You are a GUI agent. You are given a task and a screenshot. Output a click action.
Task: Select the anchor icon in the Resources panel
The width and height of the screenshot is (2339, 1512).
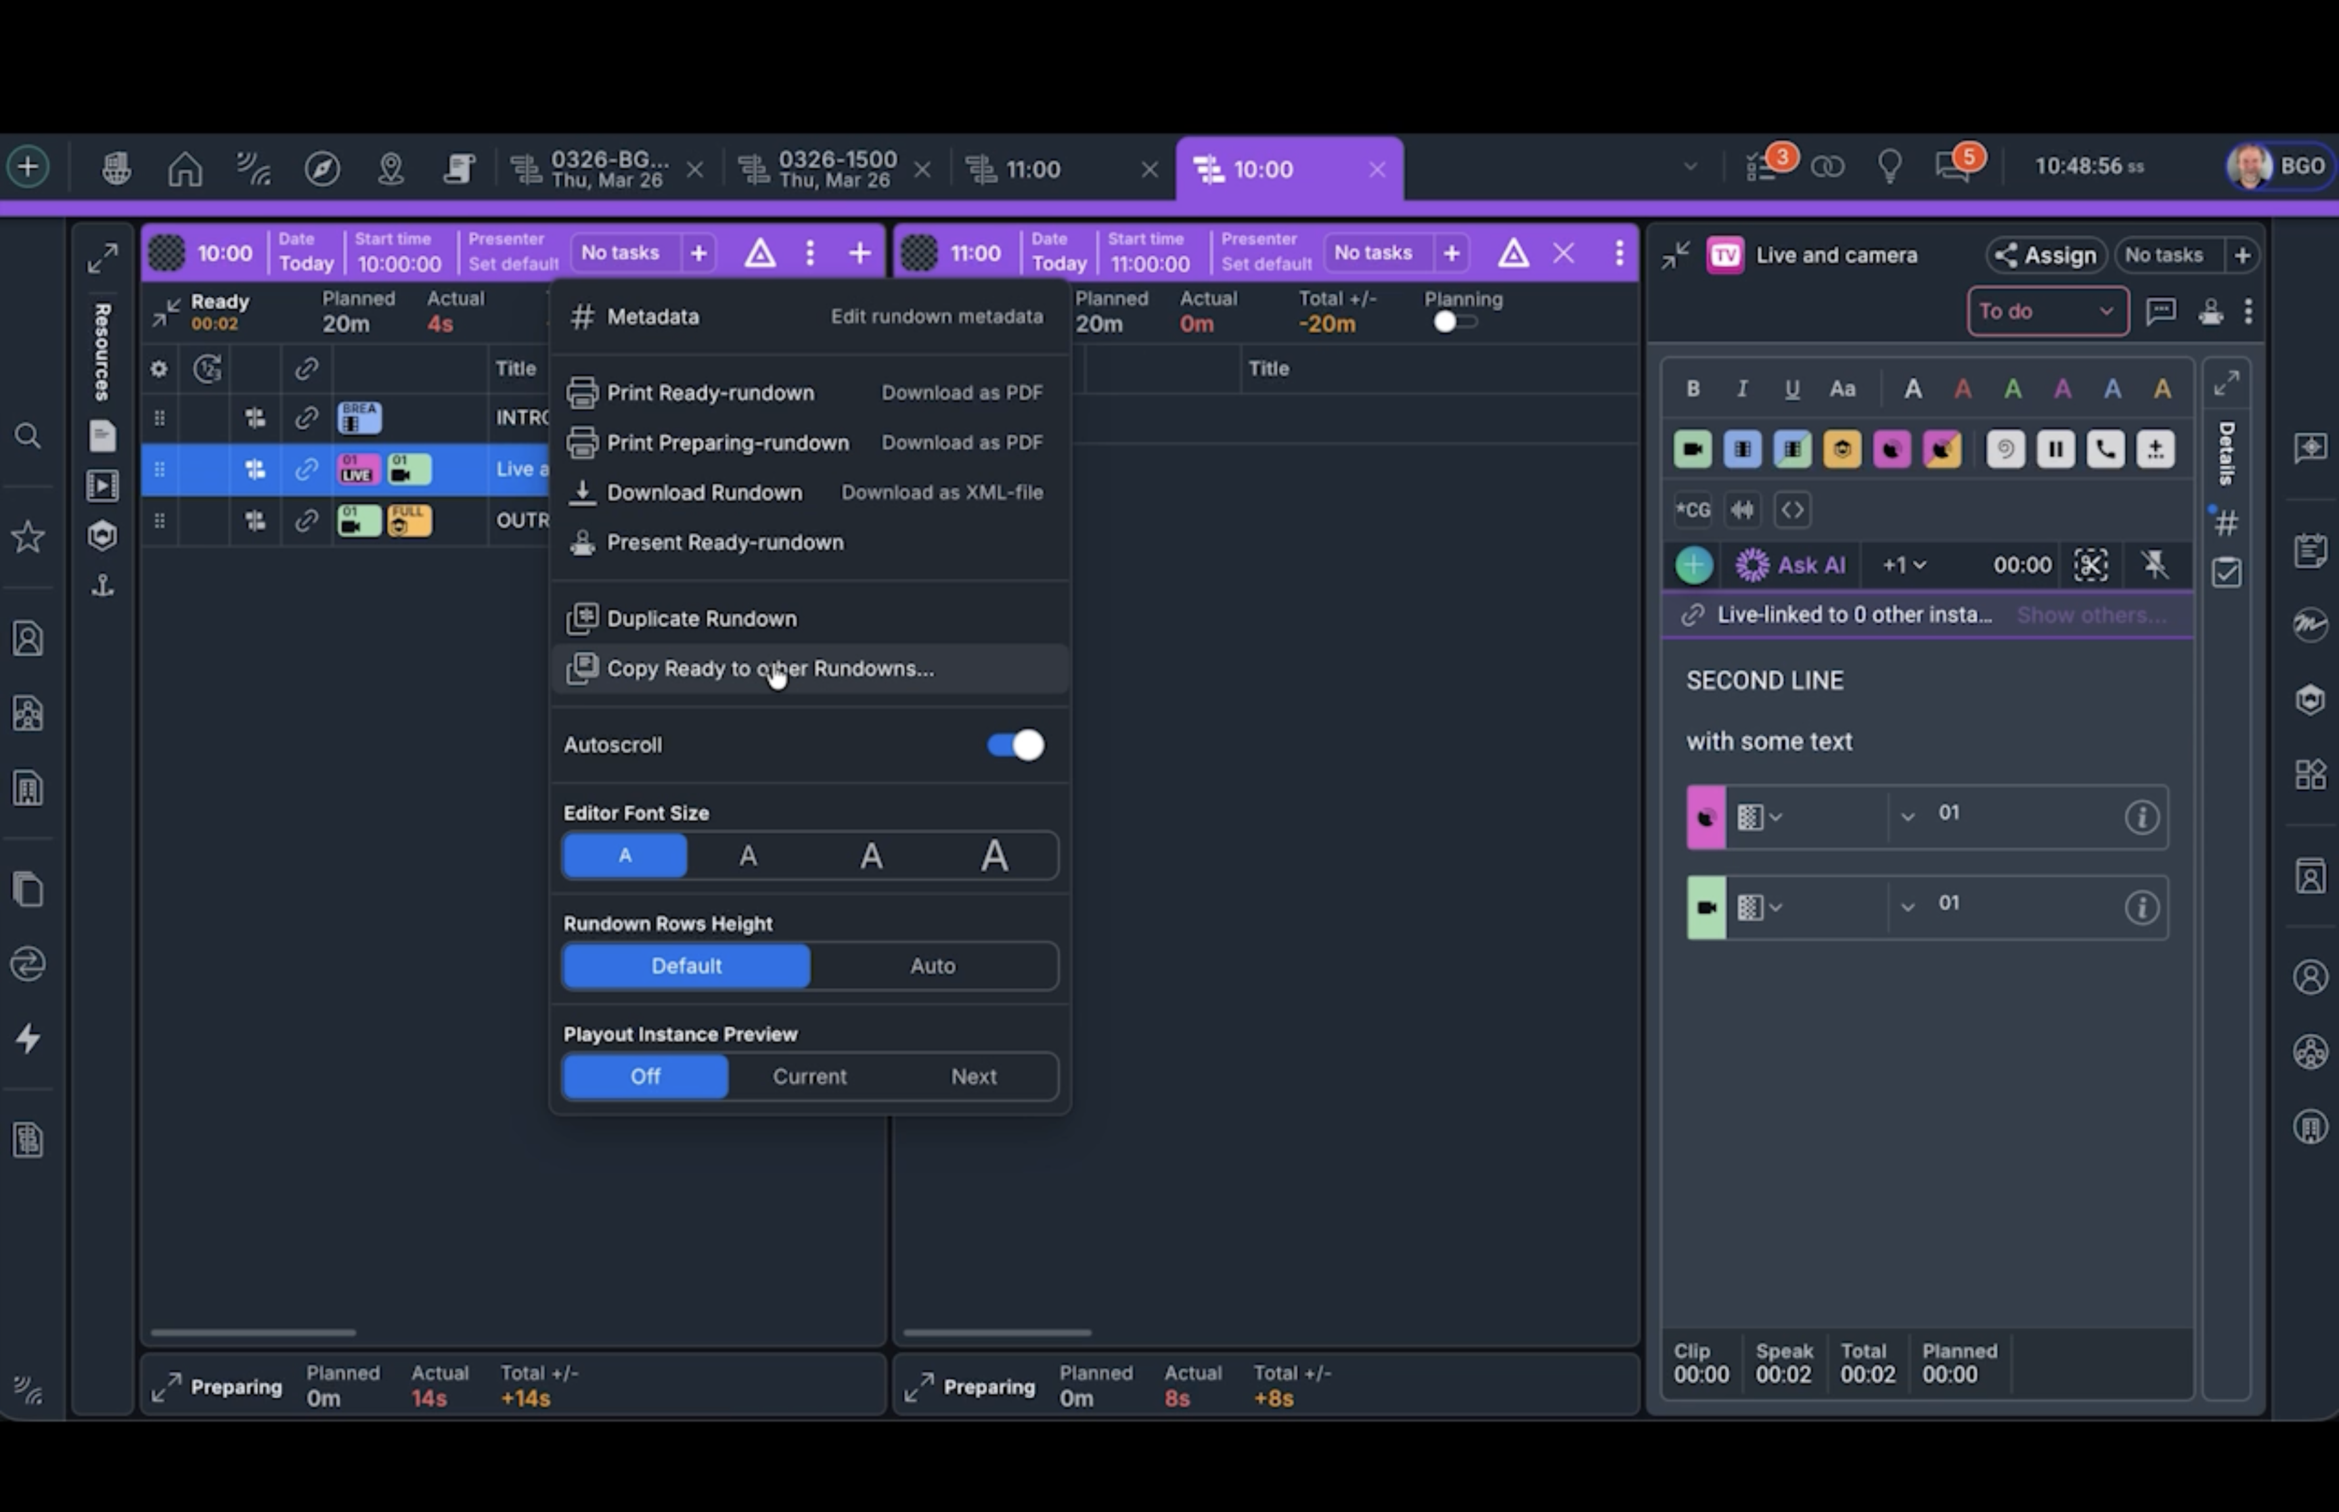click(x=101, y=586)
